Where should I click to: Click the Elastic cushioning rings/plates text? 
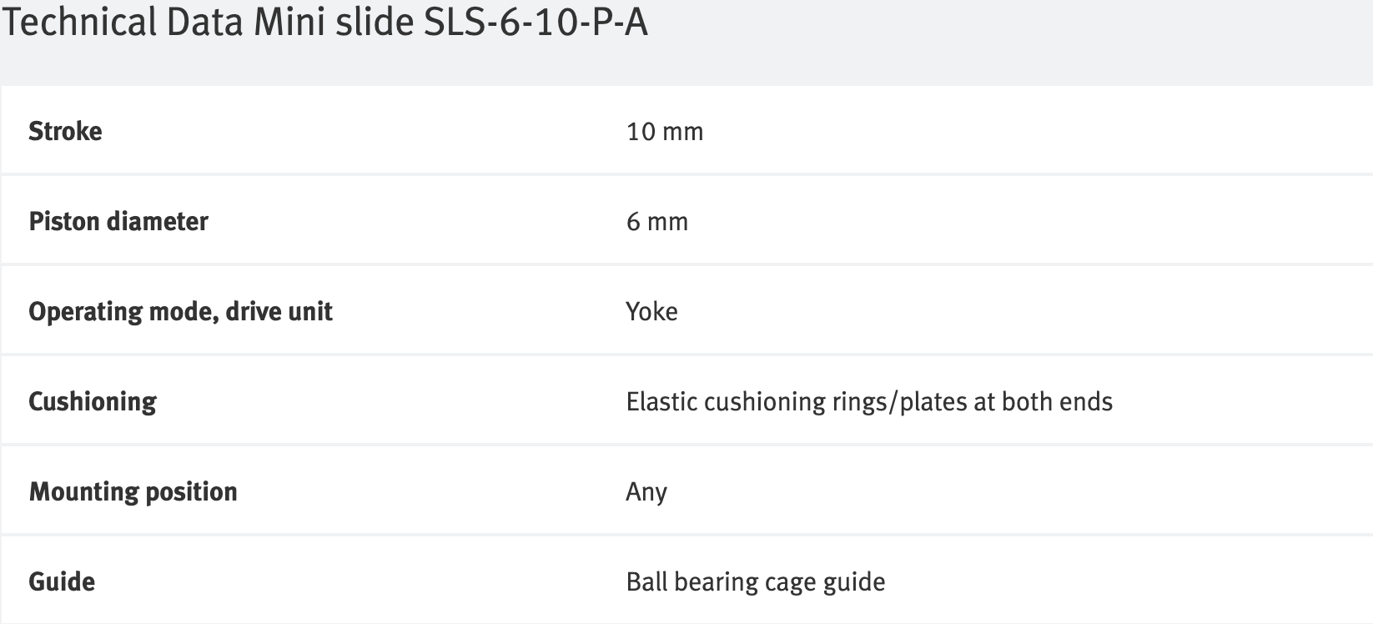869,401
